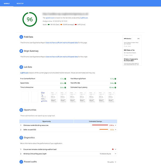Click the Estimated Savings column header
The height and width of the screenshot is (168, 161).
click(x=96, y=121)
